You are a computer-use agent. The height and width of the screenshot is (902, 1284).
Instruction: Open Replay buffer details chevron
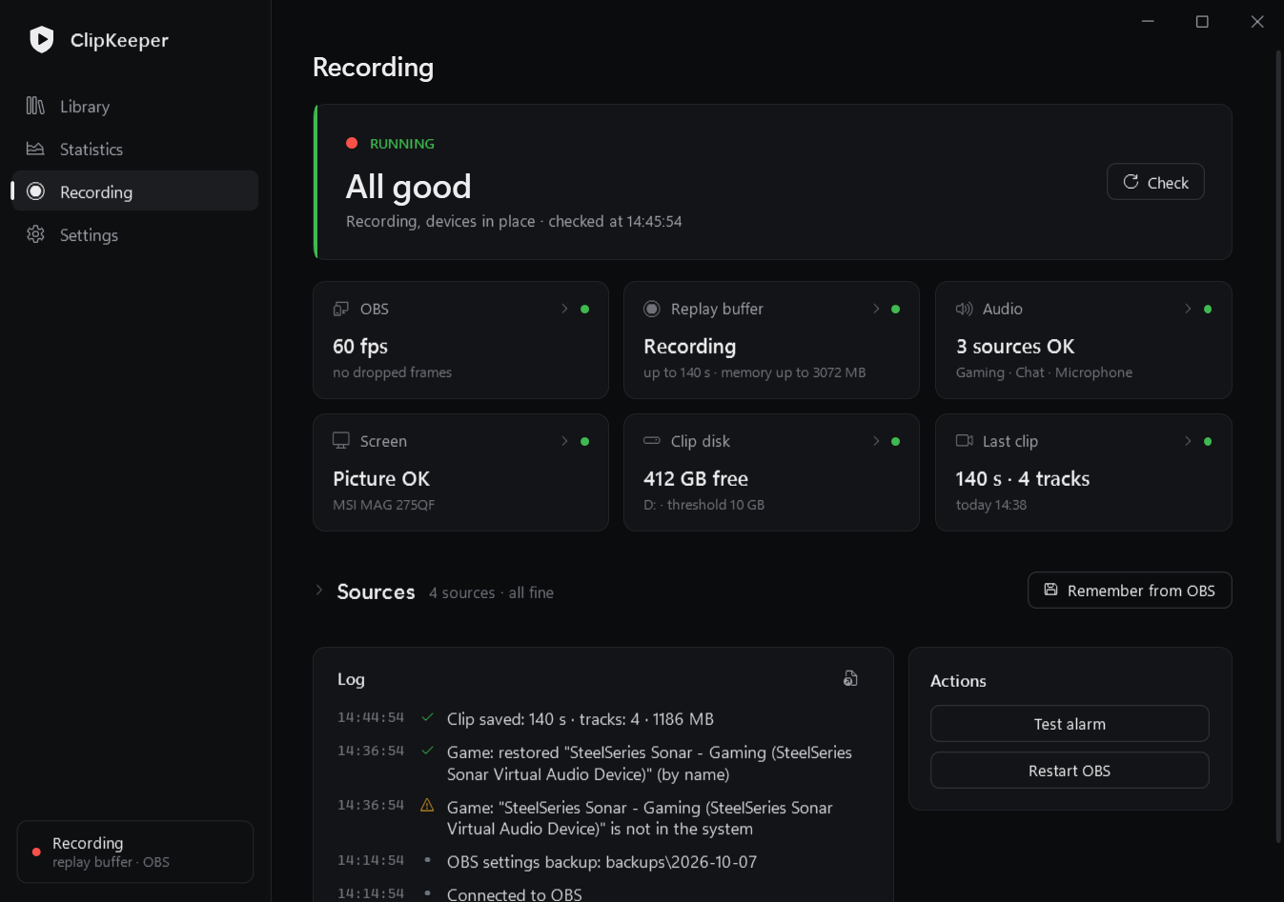876,309
